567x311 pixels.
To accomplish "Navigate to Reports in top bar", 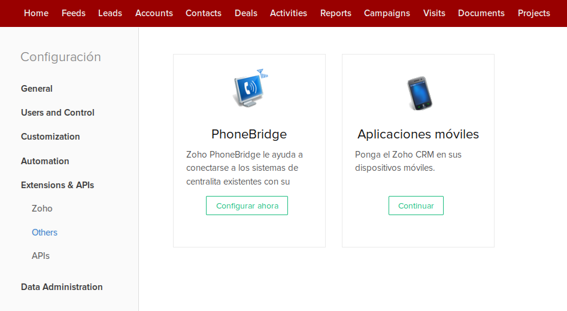I will (x=336, y=13).
